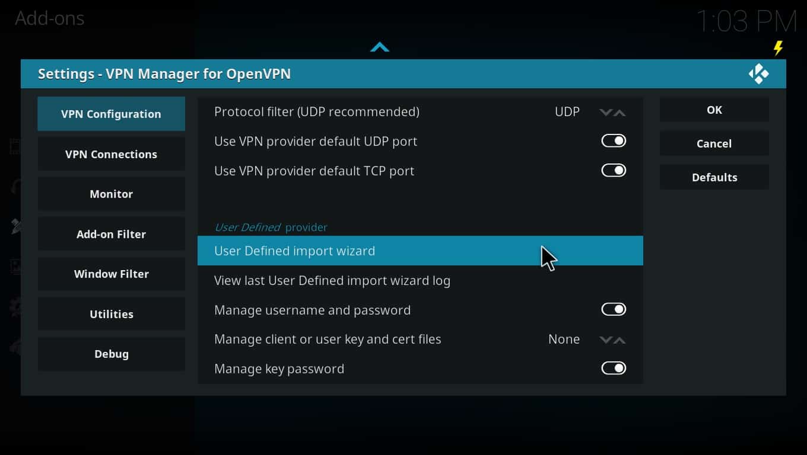Switch to the Monitor tab
This screenshot has width=807, height=455.
112,194
